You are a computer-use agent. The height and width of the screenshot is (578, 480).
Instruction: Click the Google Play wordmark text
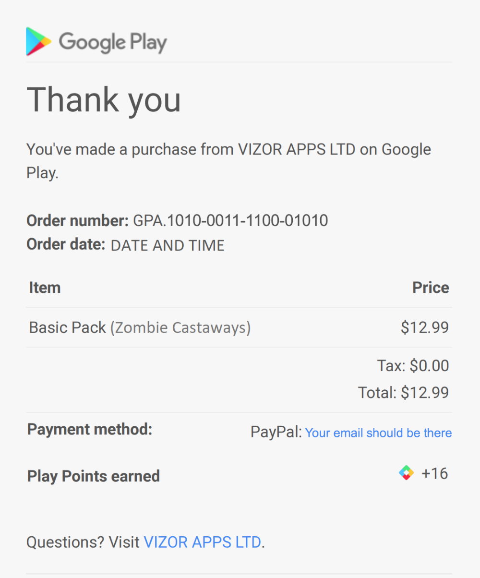point(113,42)
